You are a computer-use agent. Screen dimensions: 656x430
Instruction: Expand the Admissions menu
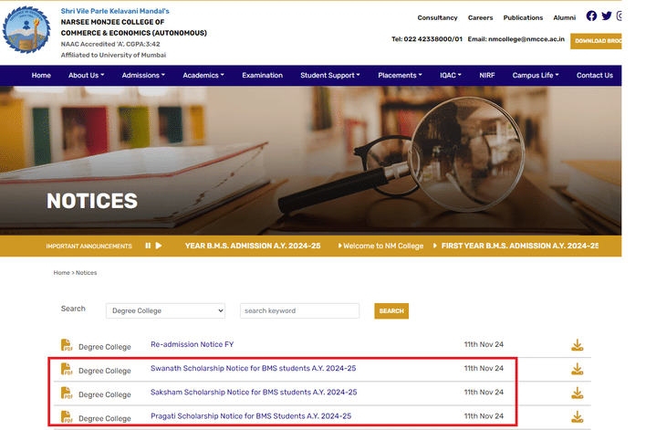coord(143,76)
